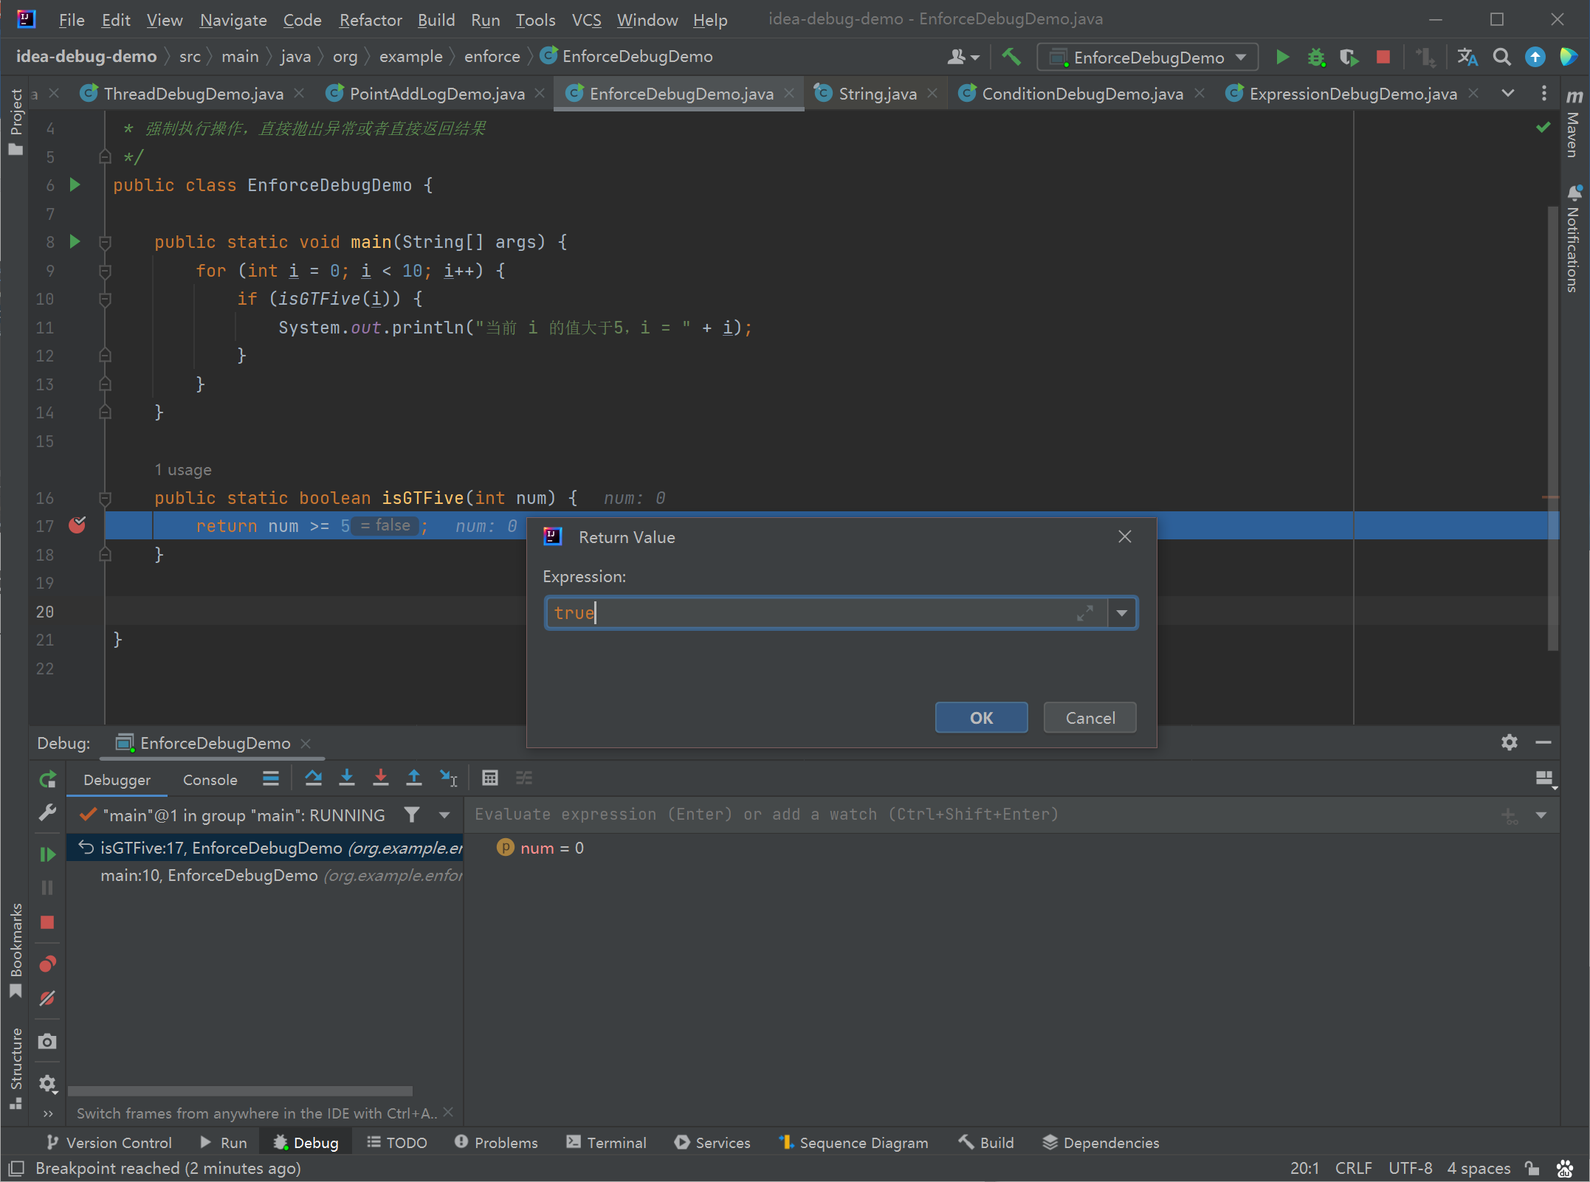Expand the EnforceDebugDemo run configuration dropdown

point(1241,58)
